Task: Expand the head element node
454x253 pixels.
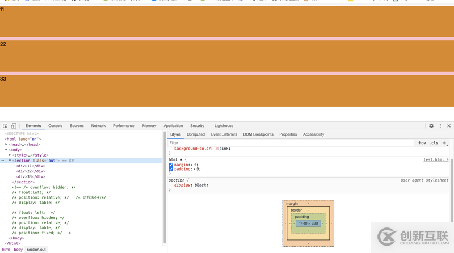Action: tap(6, 144)
